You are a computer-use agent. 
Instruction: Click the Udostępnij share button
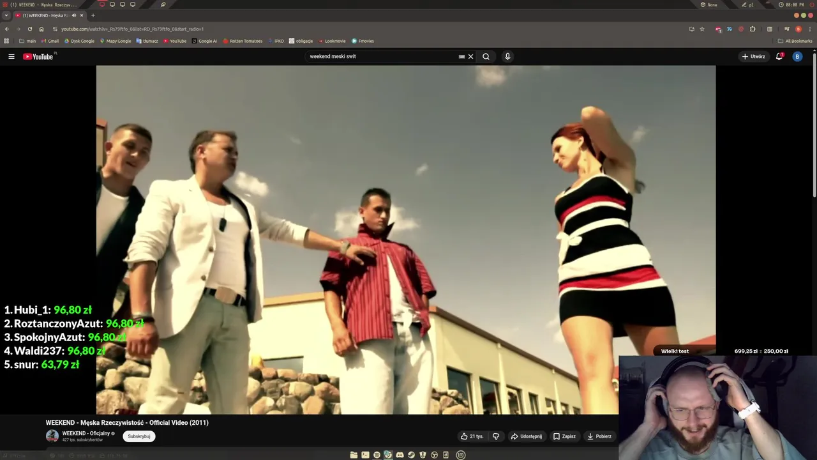[x=527, y=436]
